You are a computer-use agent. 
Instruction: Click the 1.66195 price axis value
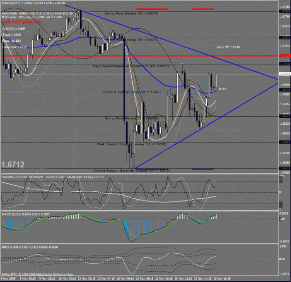click(285, 153)
